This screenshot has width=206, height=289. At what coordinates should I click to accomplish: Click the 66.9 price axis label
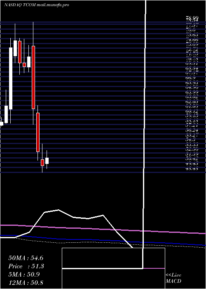point(190,78)
